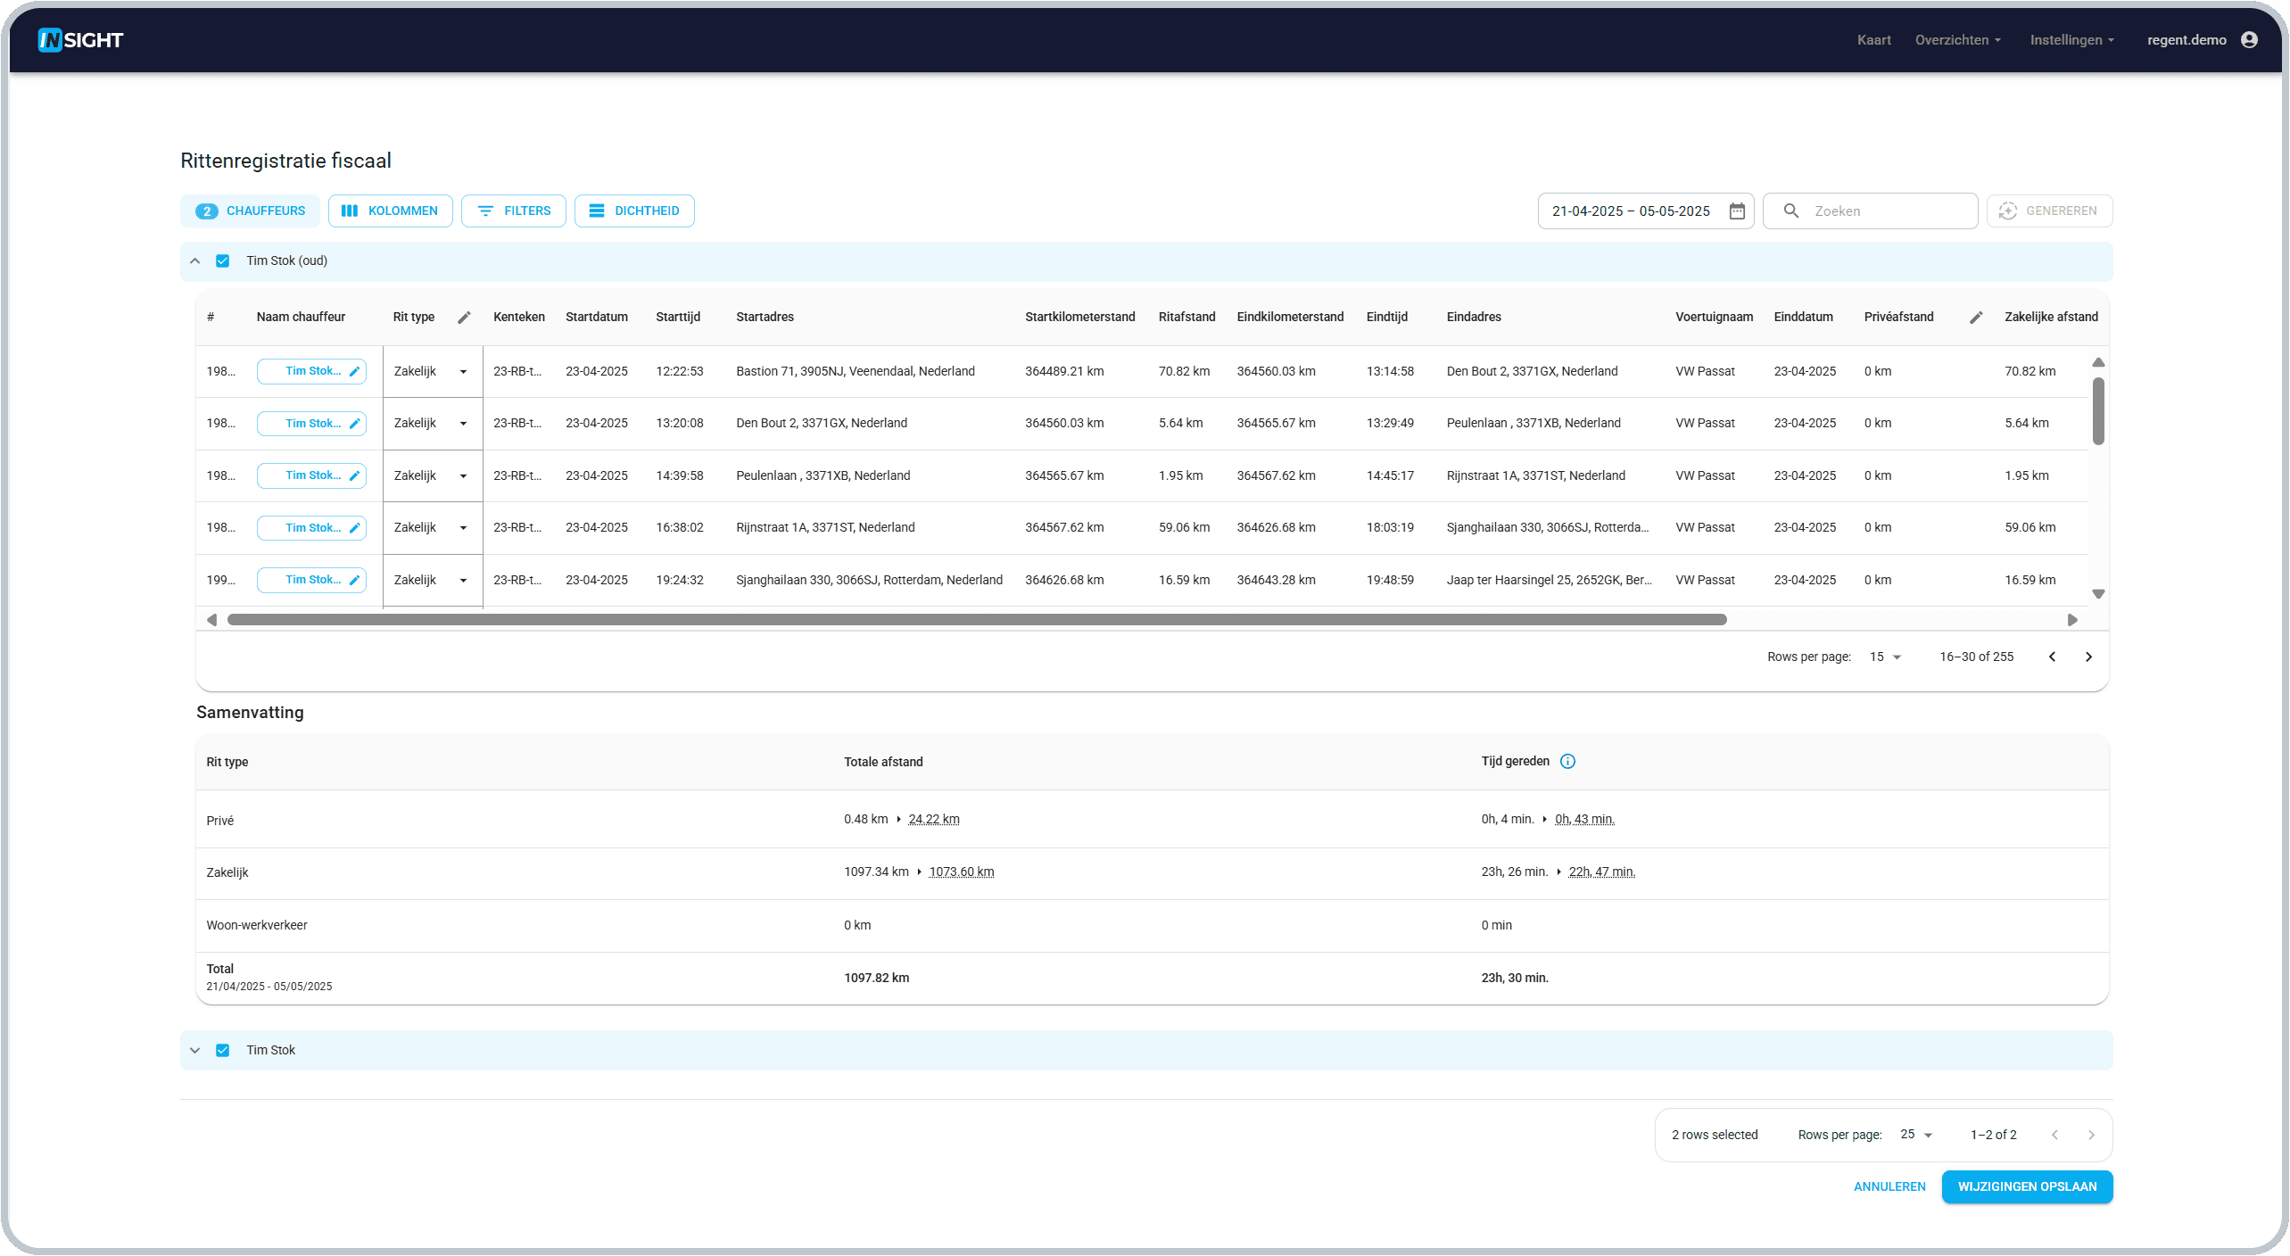
Task: Uncheck the Tim Stok checkbox
Action: click(223, 1051)
